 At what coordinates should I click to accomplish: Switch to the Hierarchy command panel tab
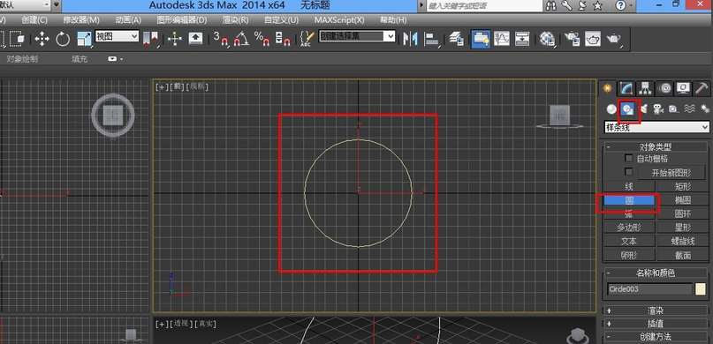[646, 88]
